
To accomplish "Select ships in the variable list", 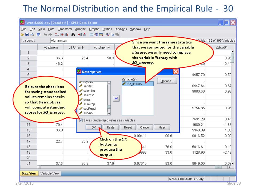I will pyautogui.click(x=87, y=99).
